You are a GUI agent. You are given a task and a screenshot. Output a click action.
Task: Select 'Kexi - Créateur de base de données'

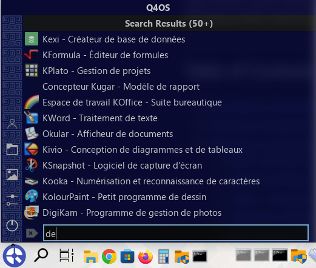pos(113,39)
